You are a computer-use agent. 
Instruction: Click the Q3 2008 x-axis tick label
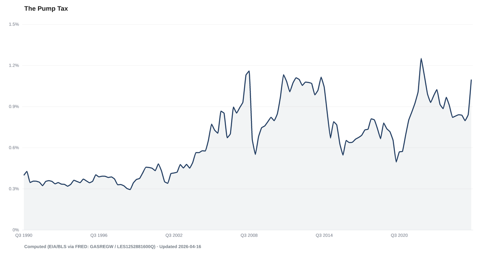(x=249, y=235)
